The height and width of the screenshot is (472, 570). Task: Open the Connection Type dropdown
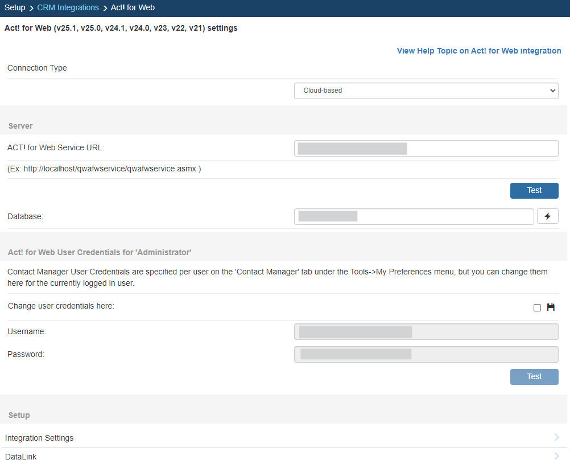coord(426,91)
